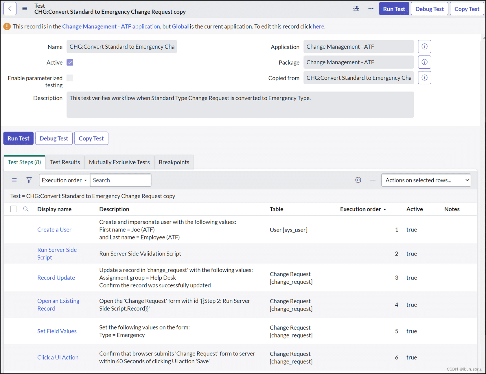Open the Record Update step
Screen dimensions: 486x374
tap(56, 278)
